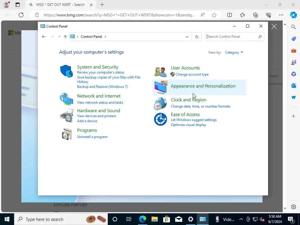Screen dimensions: 300x225
Task: Open Edge profile avatar icon
Action: coord(6,5)
